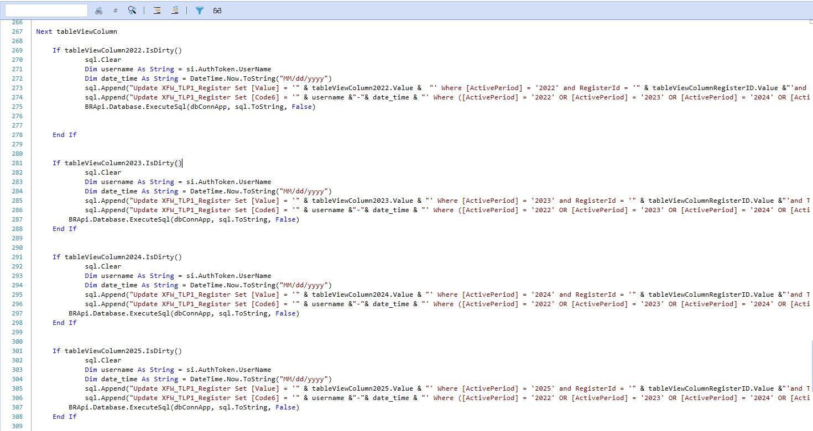Click line number 301 in the gutter
This screenshot has width=813, height=431.
pos(17,350)
